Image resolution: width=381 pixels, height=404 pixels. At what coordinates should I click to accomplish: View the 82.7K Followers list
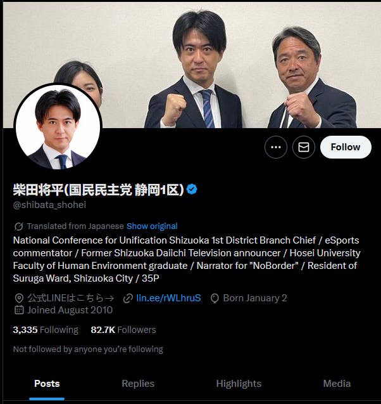coord(123,330)
